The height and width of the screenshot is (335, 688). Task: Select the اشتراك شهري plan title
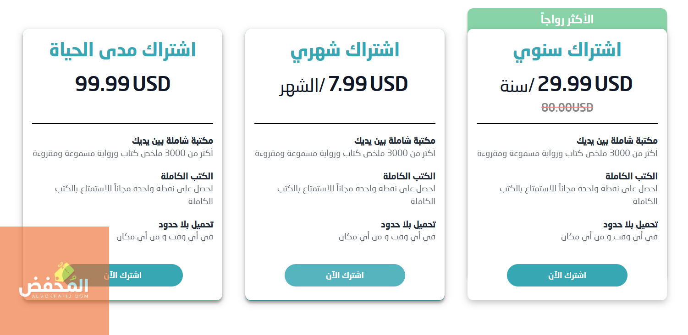(x=345, y=50)
